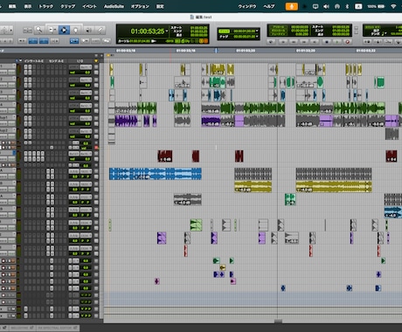The width and height of the screenshot is (402, 332).
Task: Click the Go to End transport button
Action: tap(315, 42)
